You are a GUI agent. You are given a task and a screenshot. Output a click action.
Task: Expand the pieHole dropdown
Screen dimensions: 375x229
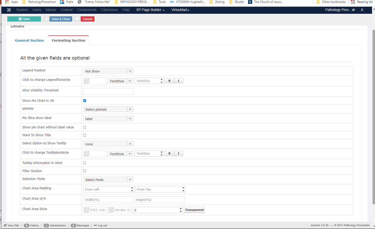(x=108, y=109)
